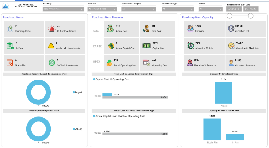
Task: Click the Last Refreshed timestamp
Action: tap(26, 6)
